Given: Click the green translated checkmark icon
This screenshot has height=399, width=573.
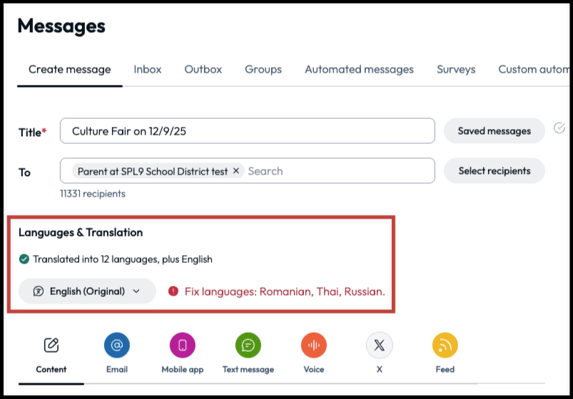Looking at the screenshot, I should [24, 259].
